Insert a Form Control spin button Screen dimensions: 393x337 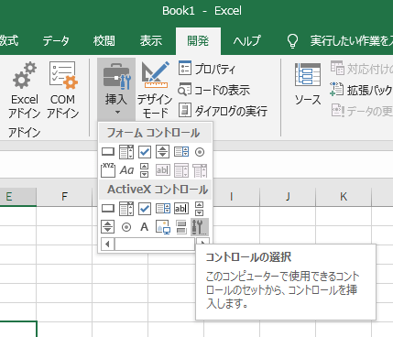point(163,152)
